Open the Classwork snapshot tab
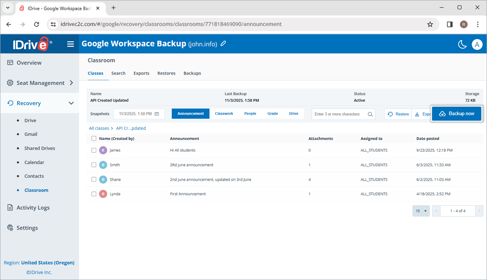487x280 pixels. (224, 113)
